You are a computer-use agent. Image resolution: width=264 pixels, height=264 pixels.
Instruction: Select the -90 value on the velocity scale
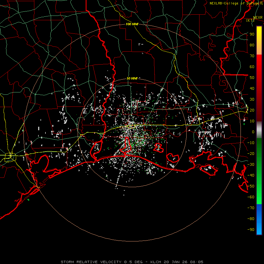click(251, 230)
